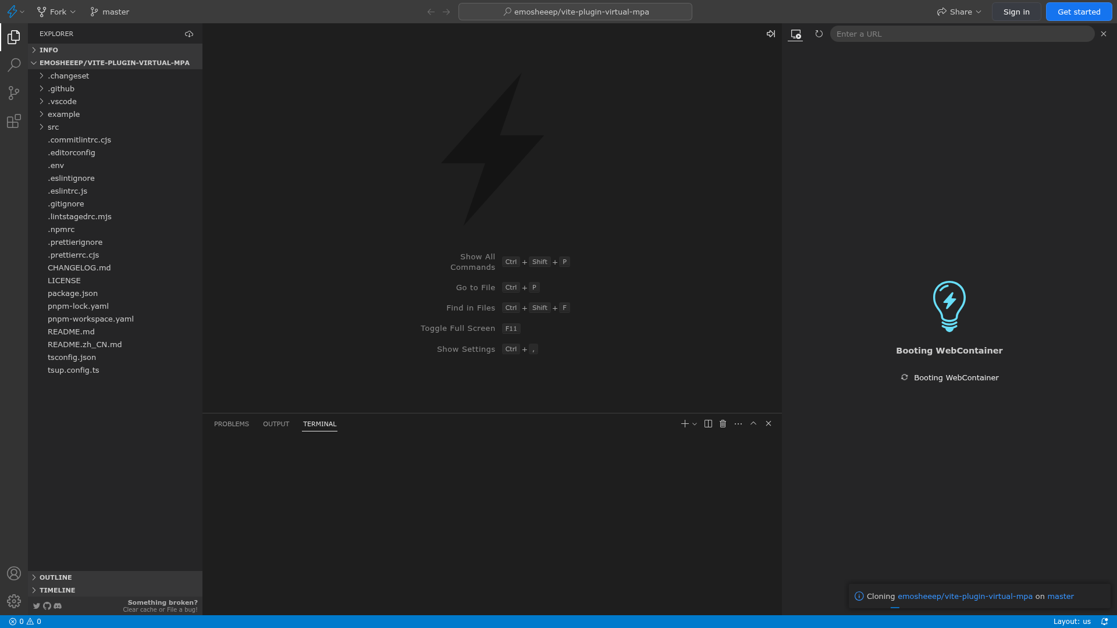This screenshot has width=1117, height=628.
Task: Kill terminal with trash icon
Action: 723,424
